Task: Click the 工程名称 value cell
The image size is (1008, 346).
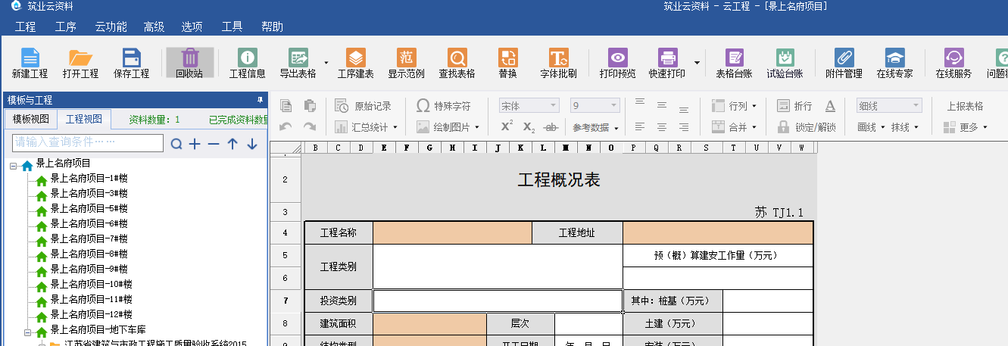Action: (x=452, y=233)
